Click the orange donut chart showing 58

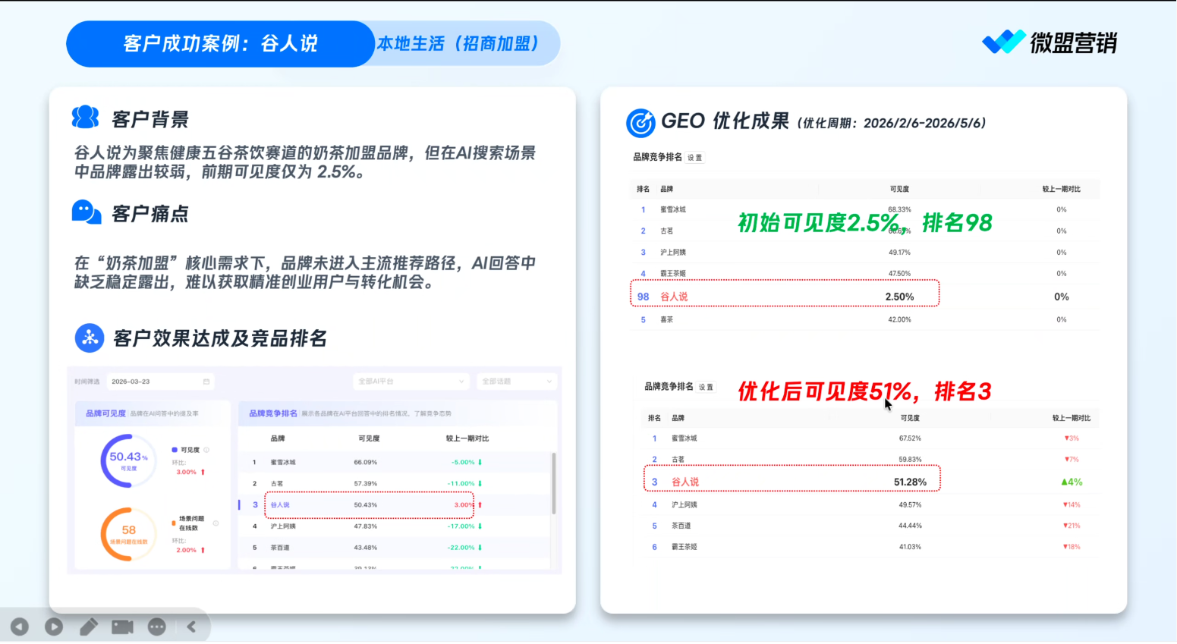pyautogui.click(x=128, y=534)
